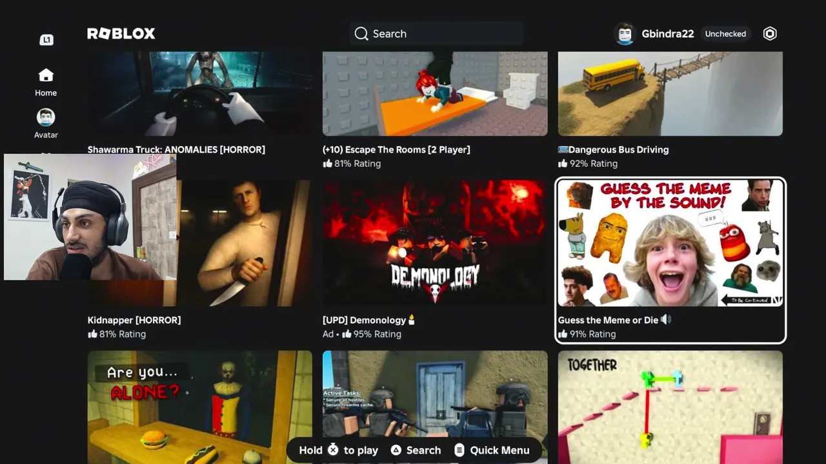
Task: Open the Escape The Rooms game thumbnail
Action: pos(435,94)
